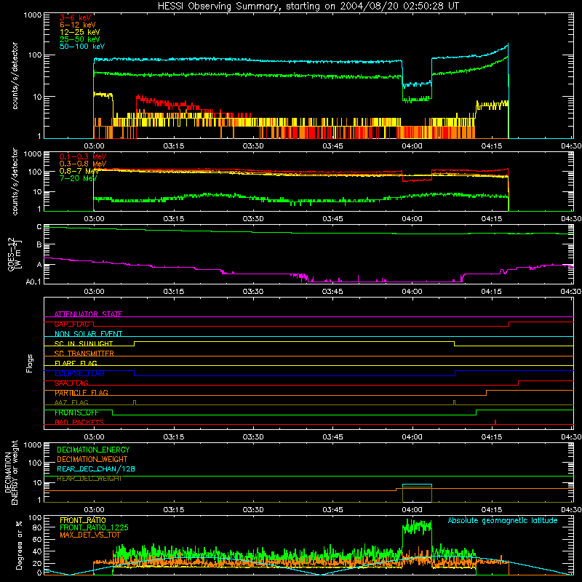The width and height of the screenshot is (582, 582).
Task: Click the SC_TRANSMITTER flag label
Action: 84,354
